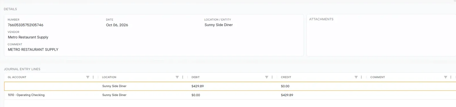
Task: Open filter icon for Comment column
Action: (x=445, y=77)
